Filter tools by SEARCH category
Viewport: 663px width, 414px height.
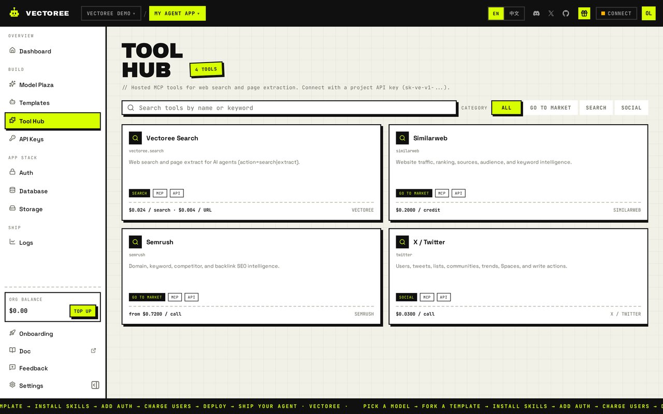(596, 108)
